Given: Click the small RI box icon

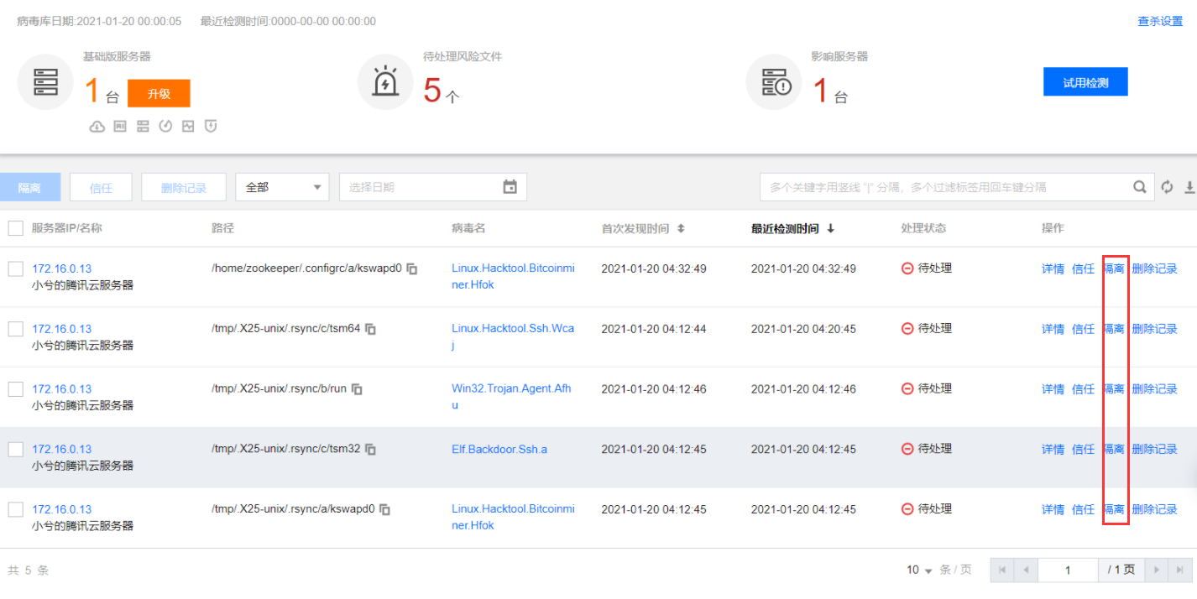Looking at the screenshot, I should (x=120, y=127).
